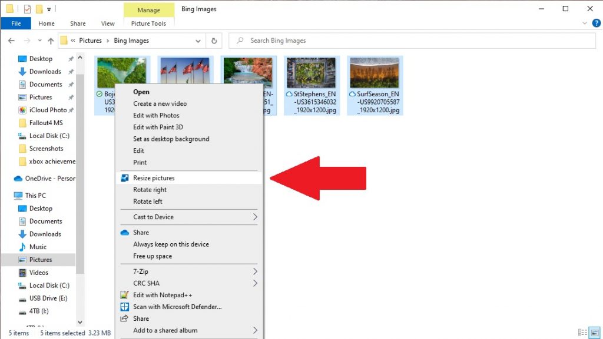
Task: Select the American flags image thumbnail
Action: coord(185,71)
